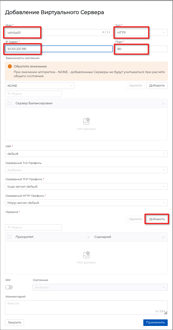Click the Применить button
This screenshot has height=330, width=173.
[x=156, y=323]
